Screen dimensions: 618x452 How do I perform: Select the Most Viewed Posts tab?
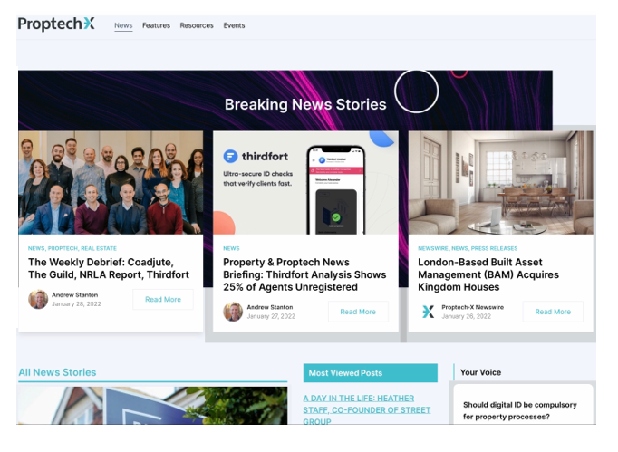[x=370, y=373]
